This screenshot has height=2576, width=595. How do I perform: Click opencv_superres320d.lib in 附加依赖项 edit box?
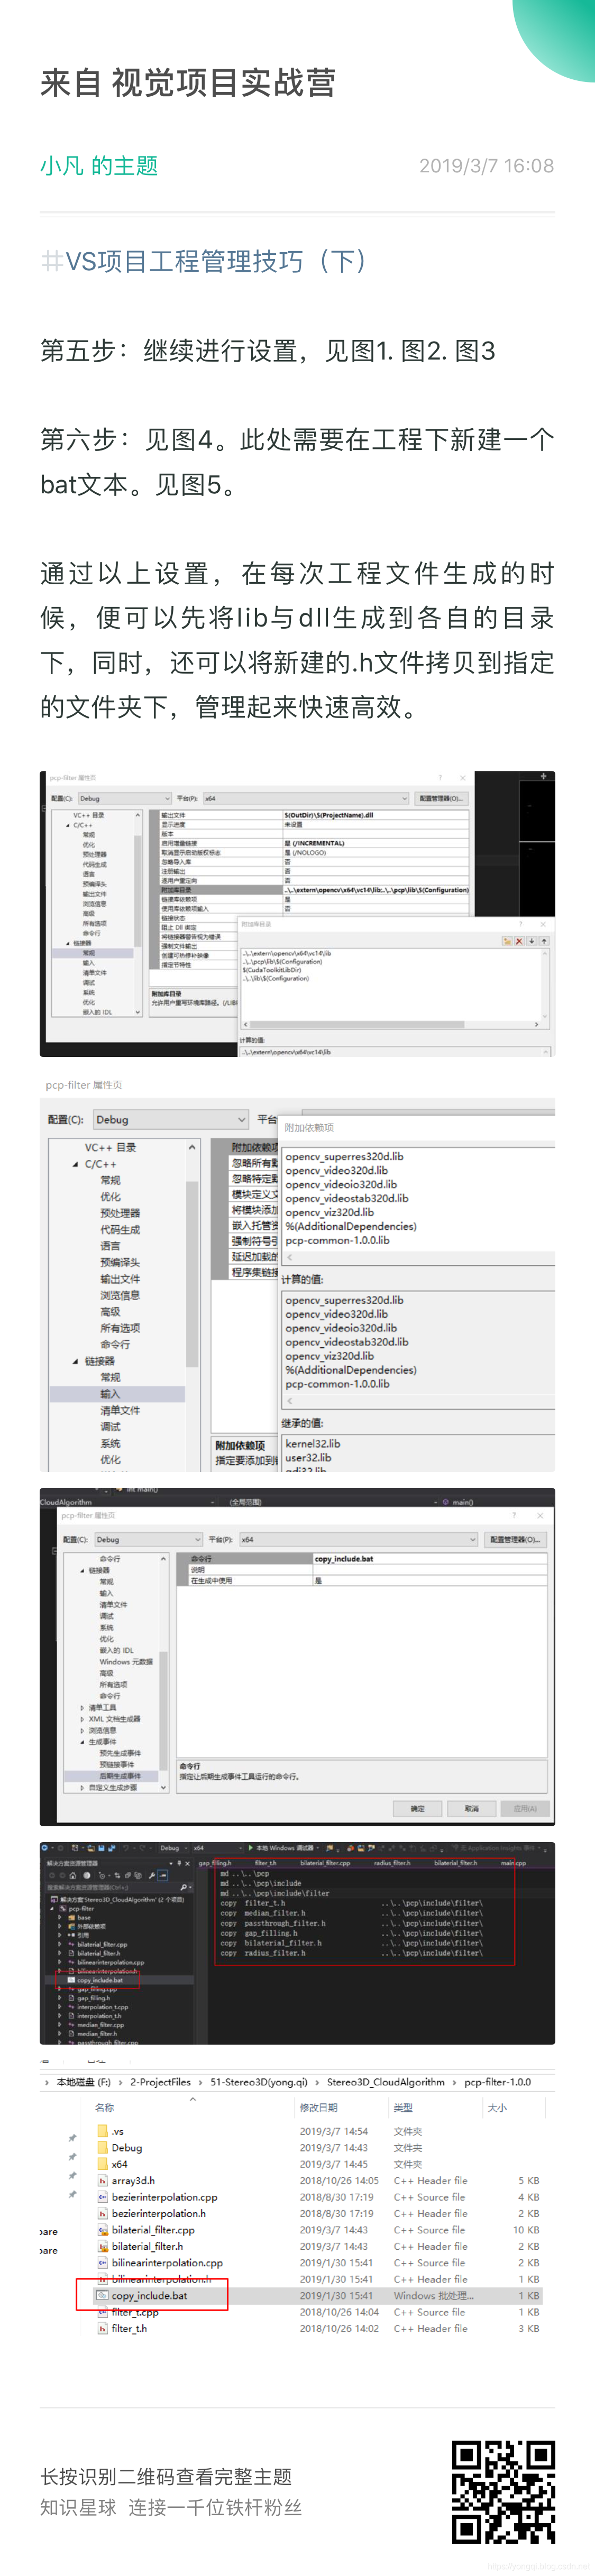[344, 1156]
